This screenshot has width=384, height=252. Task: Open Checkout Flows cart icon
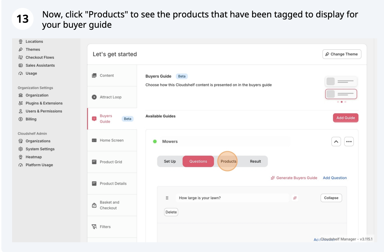click(21, 58)
